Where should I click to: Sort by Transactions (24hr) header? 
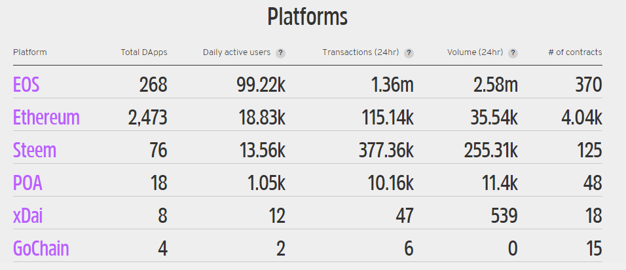pyautogui.click(x=361, y=52)
